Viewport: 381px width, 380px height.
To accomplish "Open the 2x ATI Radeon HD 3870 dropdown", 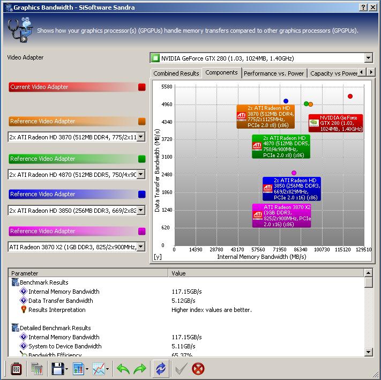I will click(x=141, y=137).
